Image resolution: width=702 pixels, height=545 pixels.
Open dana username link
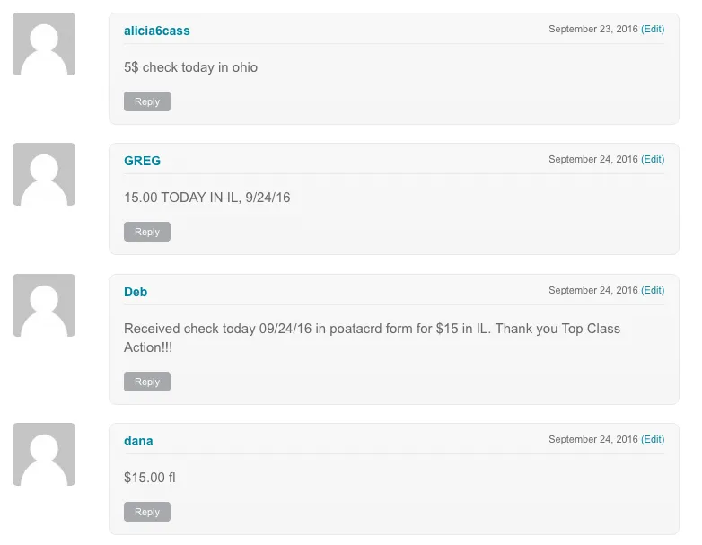(138, 441)
